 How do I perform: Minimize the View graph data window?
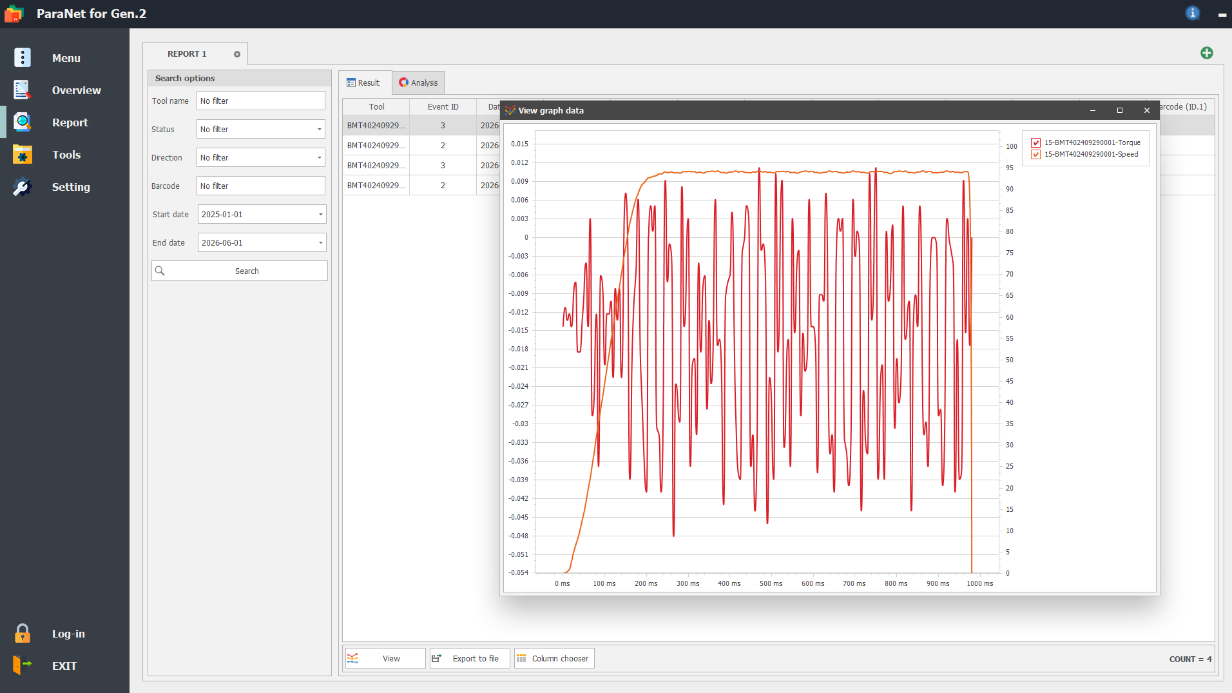[x=1093, y=110]
